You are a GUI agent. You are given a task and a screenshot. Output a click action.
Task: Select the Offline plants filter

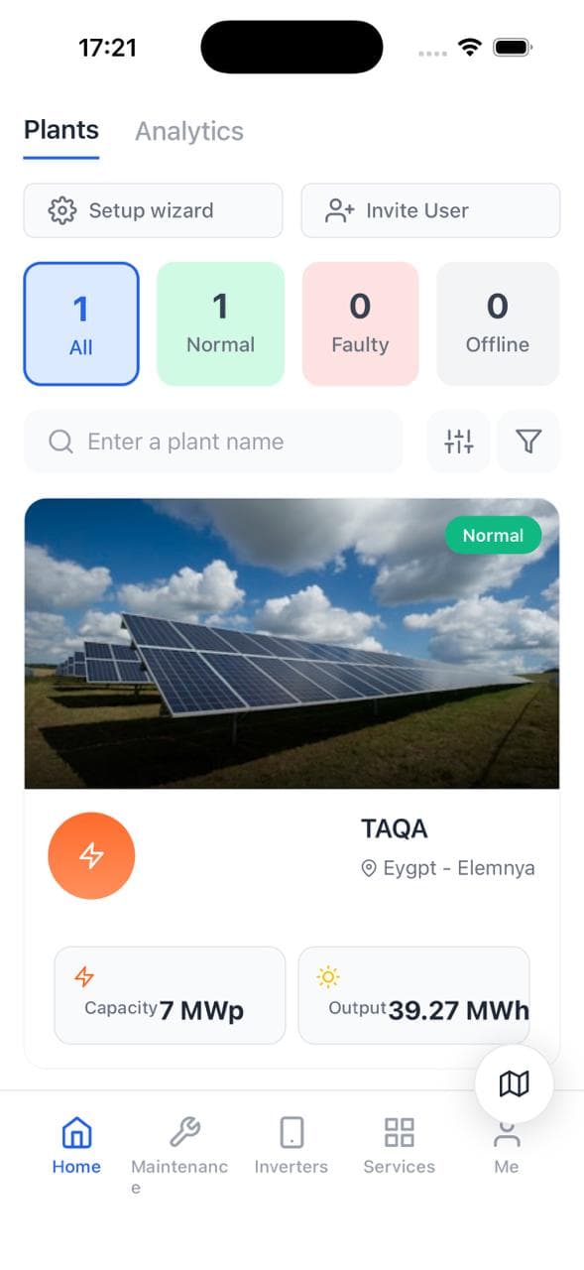[498, 322]
